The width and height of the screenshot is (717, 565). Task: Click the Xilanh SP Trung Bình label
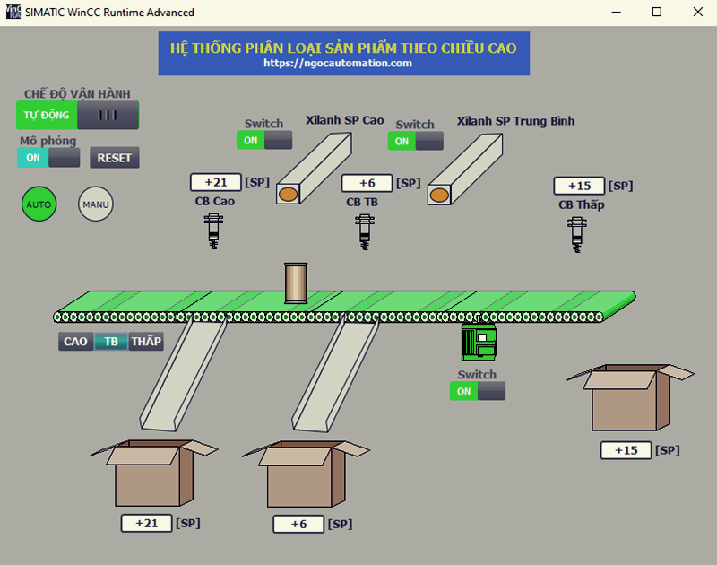[516, 121]
